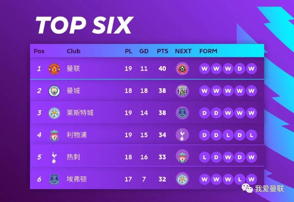The height and width of the screenshot is (202, 294).
Task: Click the Manchester United club crest
Action: [54, 69]
